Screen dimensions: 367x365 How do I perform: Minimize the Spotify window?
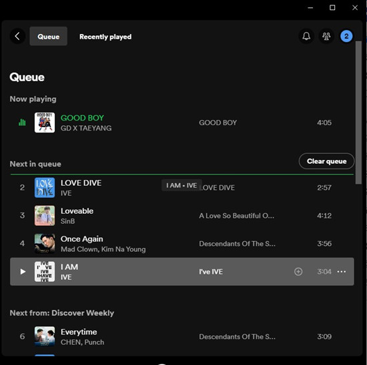click(x=310, y=8)
